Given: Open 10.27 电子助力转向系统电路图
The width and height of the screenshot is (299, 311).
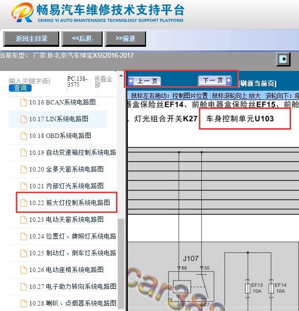Looking at the screenshot, I should (73, 287).
